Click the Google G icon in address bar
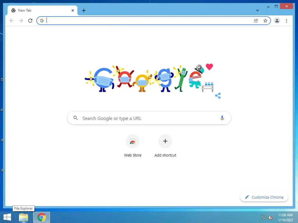The image size is (298, 223). (x=42, y=21)
